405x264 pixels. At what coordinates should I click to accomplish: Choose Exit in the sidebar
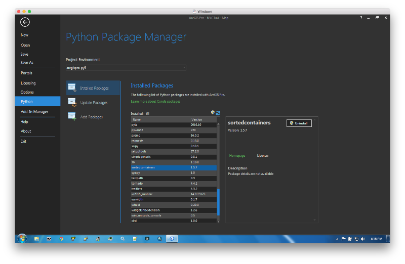[x=23, y=141]
